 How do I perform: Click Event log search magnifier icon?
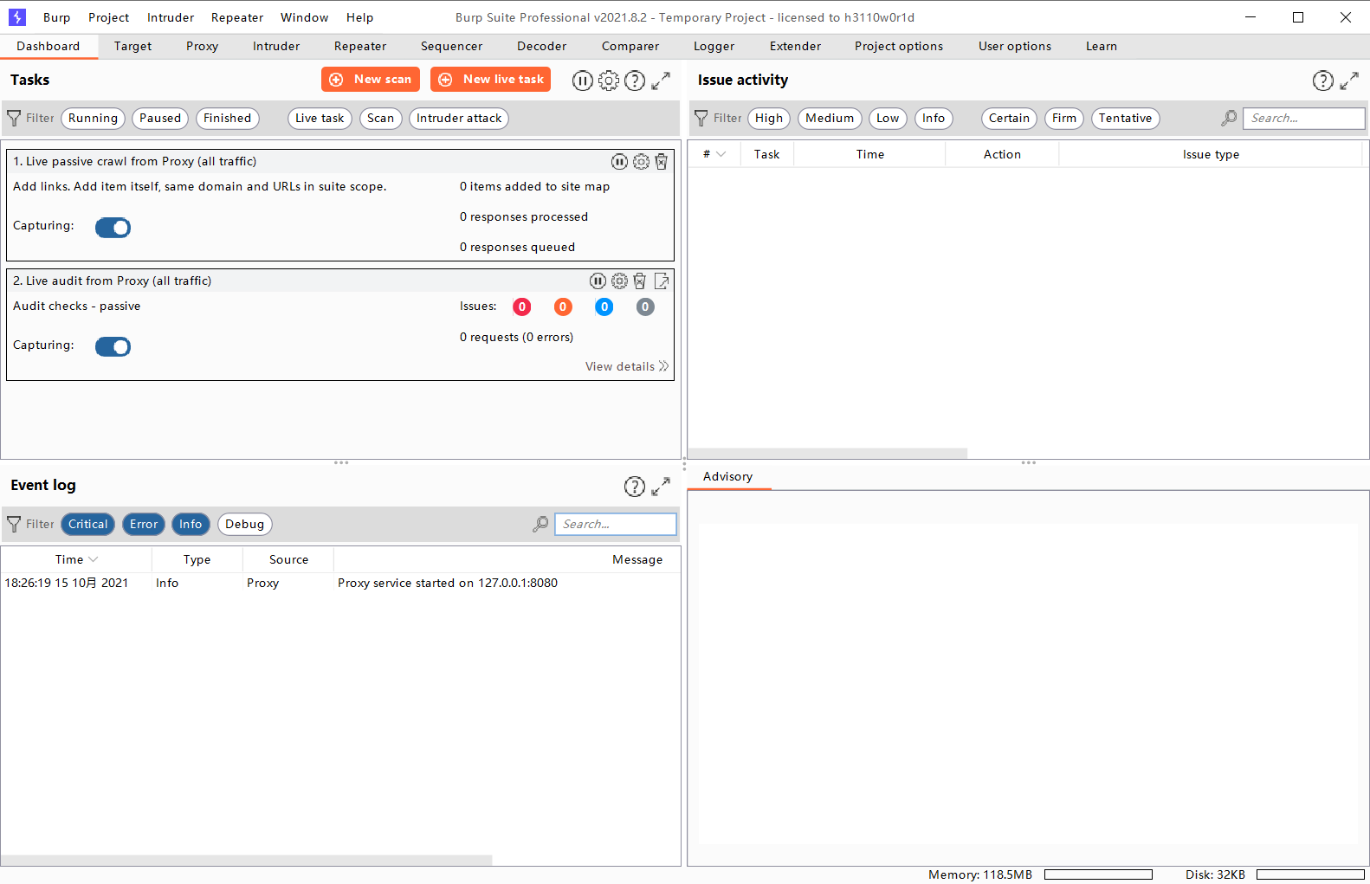coord(540,524)
